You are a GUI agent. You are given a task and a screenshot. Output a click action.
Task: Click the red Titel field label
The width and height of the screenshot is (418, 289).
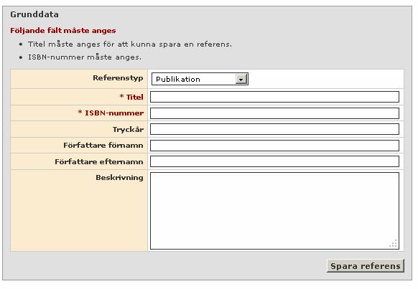click(131, 97)
